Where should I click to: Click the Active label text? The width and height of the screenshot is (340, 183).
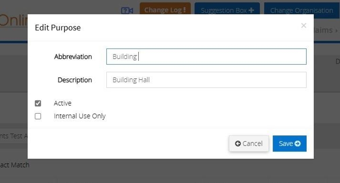click(62, 103)
